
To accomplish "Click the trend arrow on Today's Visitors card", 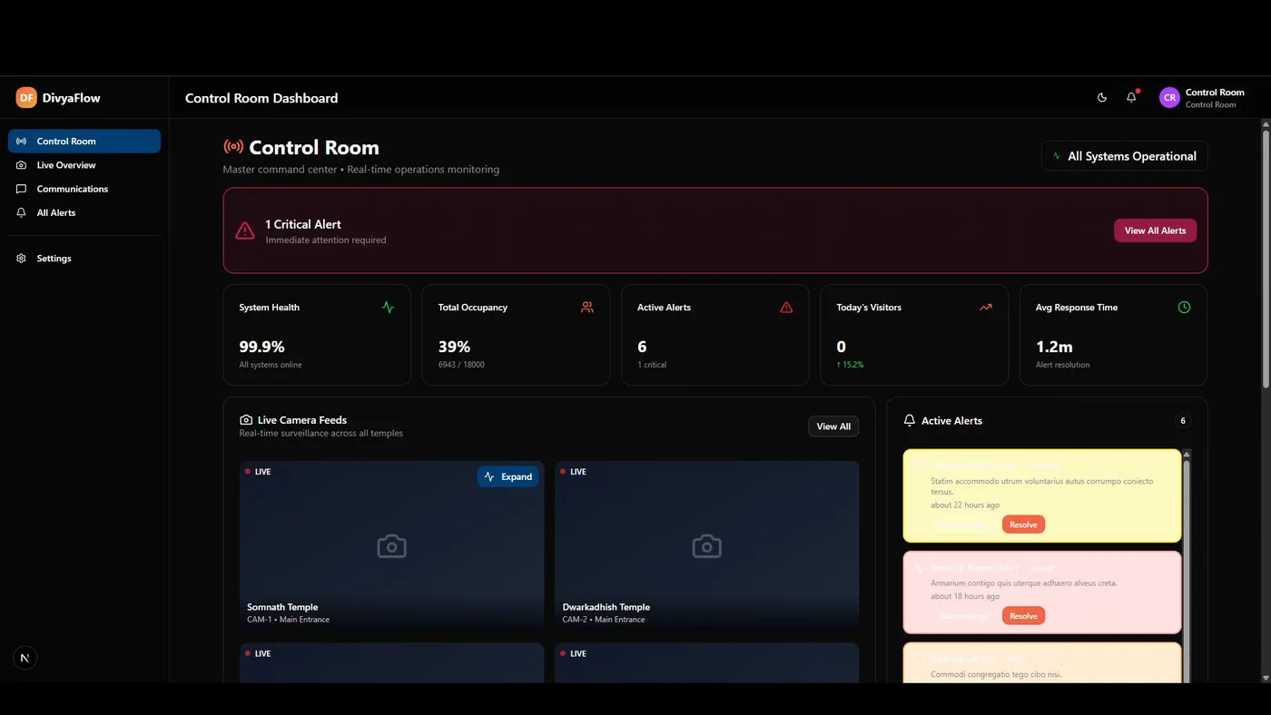I will tap(985, 308).
